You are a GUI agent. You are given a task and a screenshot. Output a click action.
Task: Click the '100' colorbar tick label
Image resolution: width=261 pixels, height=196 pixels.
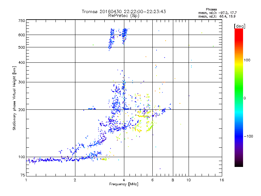pos(247,60)
